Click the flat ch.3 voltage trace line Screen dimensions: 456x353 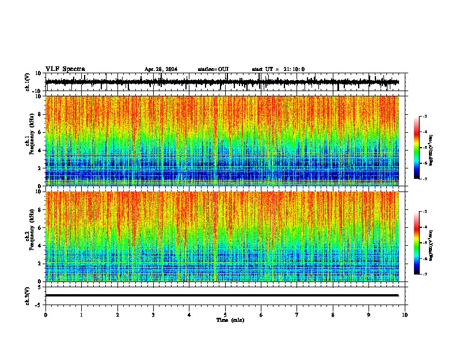[222, 295]
